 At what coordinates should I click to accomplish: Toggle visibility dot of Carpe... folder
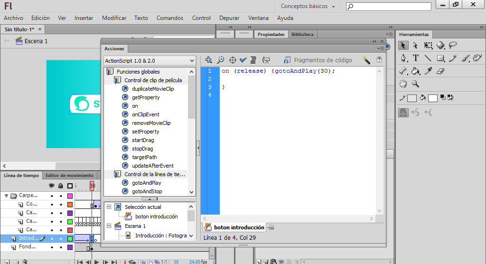coord(52,196)
